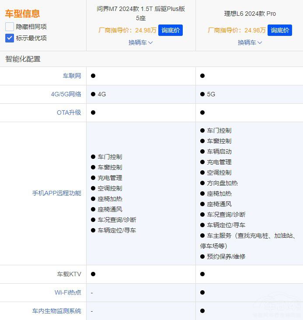303x320 pixels.
Task: Click the 理想L6 厂商指导价 24.98万 price
Action: pos(237,30)
